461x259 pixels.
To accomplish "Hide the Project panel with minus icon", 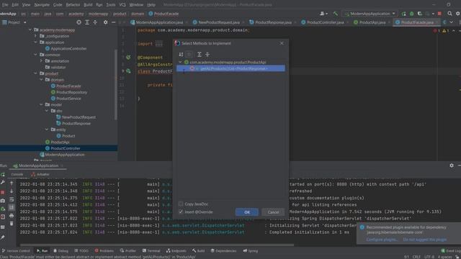I will (x=114, y=22).
